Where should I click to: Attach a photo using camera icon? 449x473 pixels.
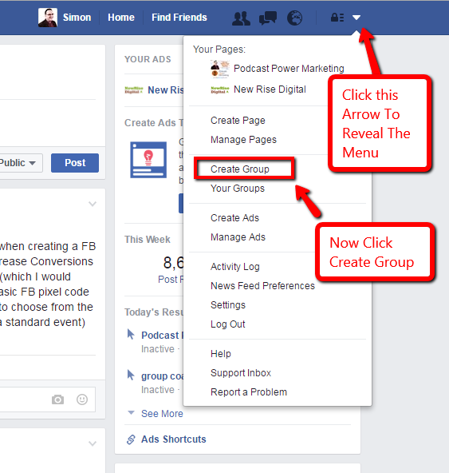click(57, 399)
